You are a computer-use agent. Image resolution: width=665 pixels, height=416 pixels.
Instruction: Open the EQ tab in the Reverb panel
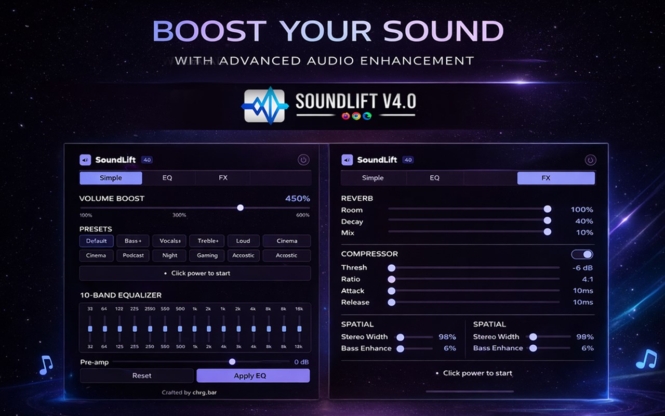pos(435,178)
